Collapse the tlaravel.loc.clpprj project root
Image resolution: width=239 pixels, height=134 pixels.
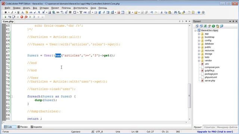[x=195, y=31]
